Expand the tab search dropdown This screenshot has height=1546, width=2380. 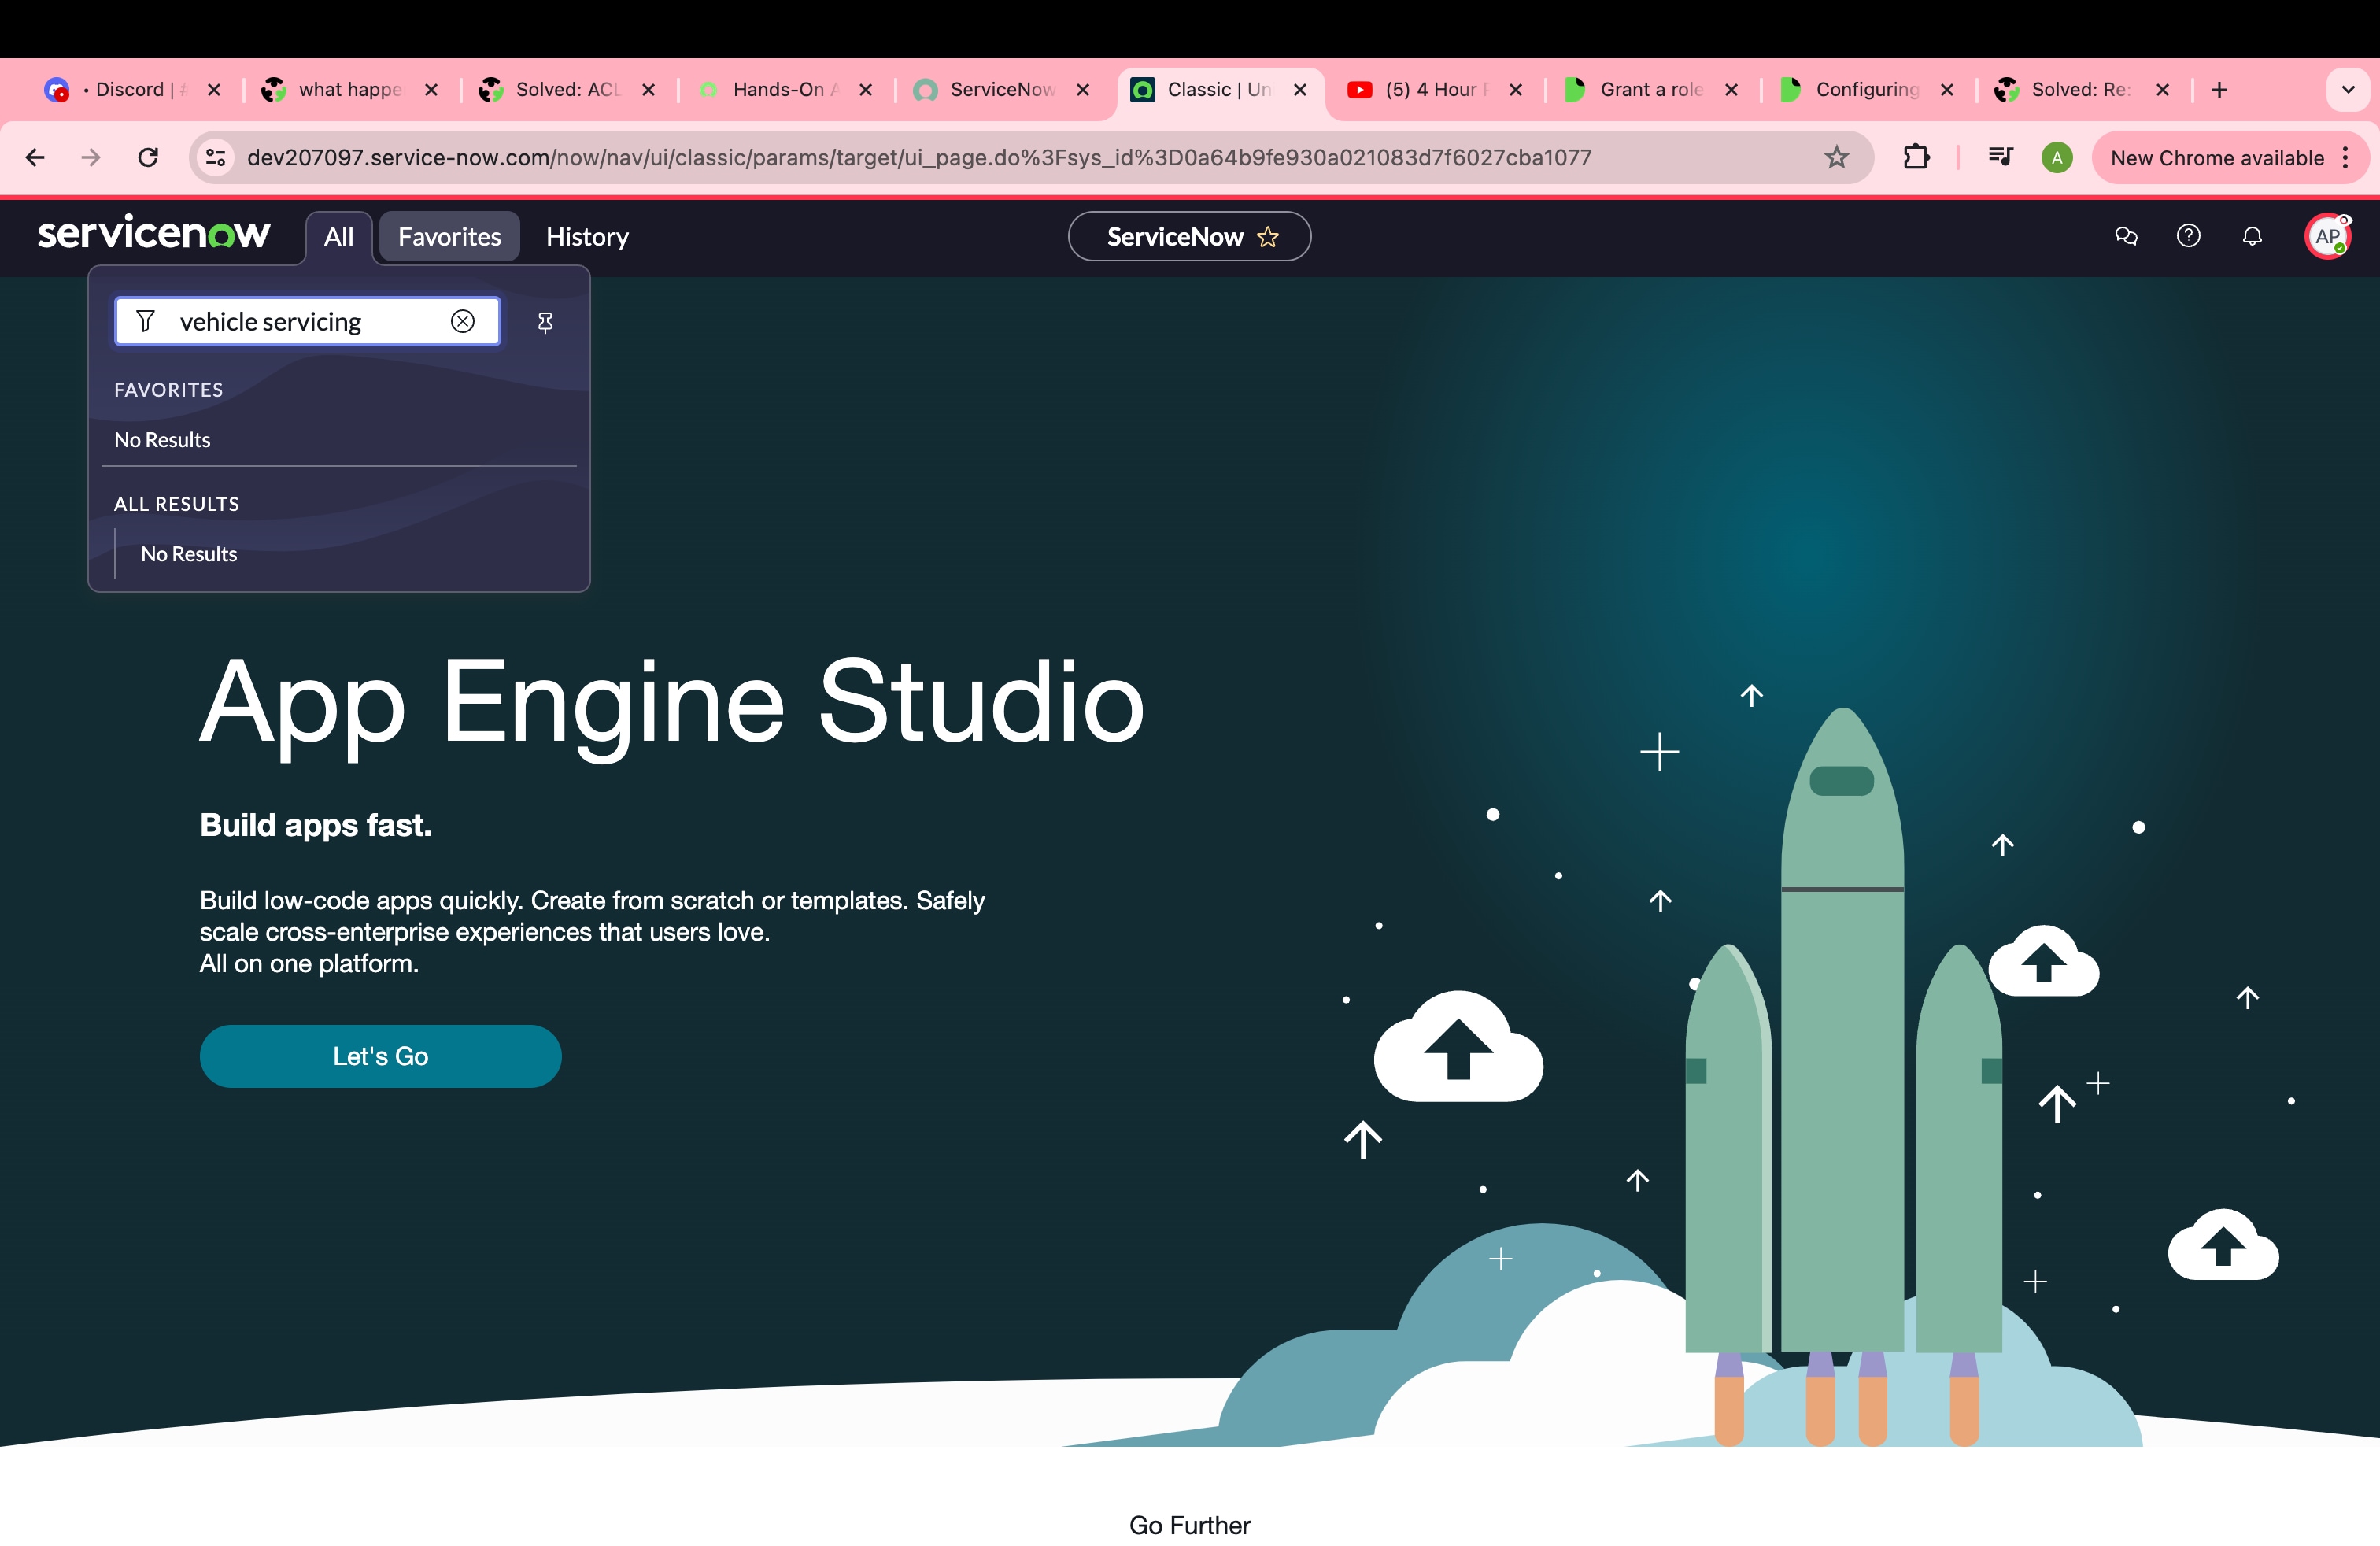click(x=2348, y=90)
